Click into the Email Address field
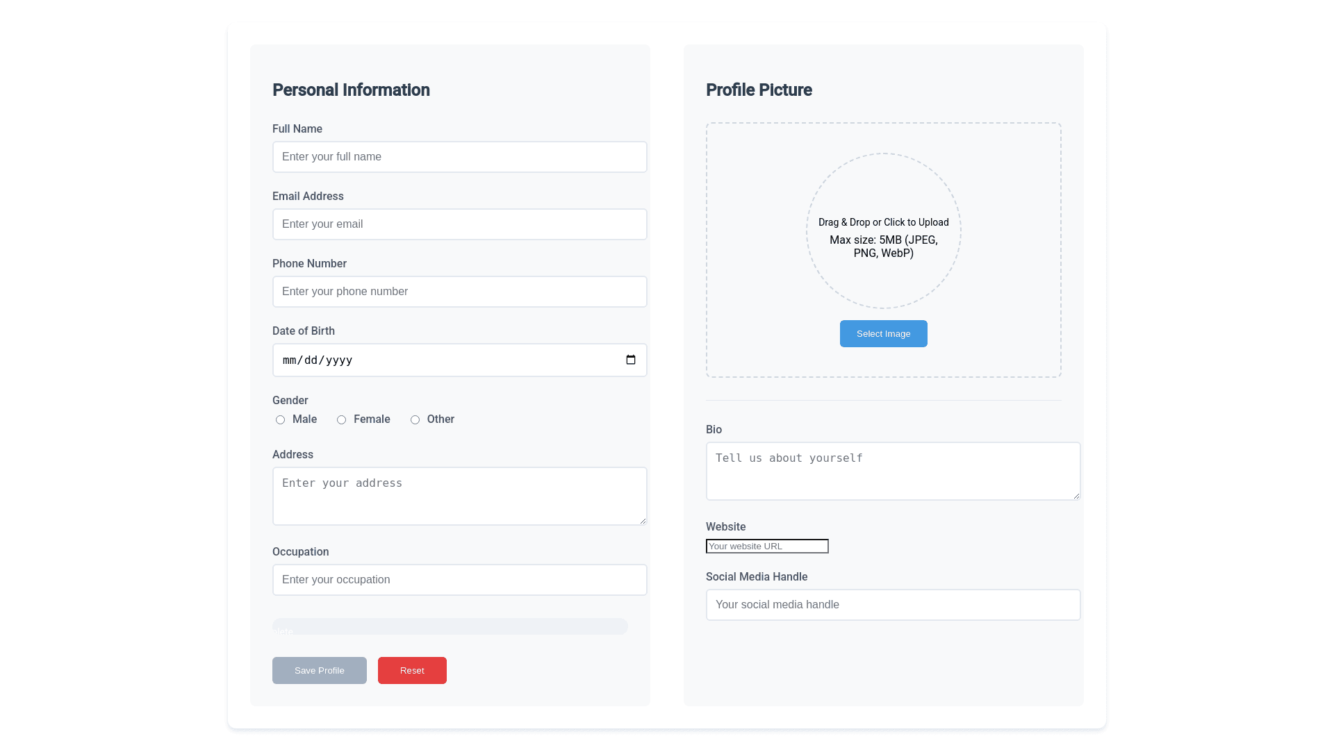 coord(459,224)
